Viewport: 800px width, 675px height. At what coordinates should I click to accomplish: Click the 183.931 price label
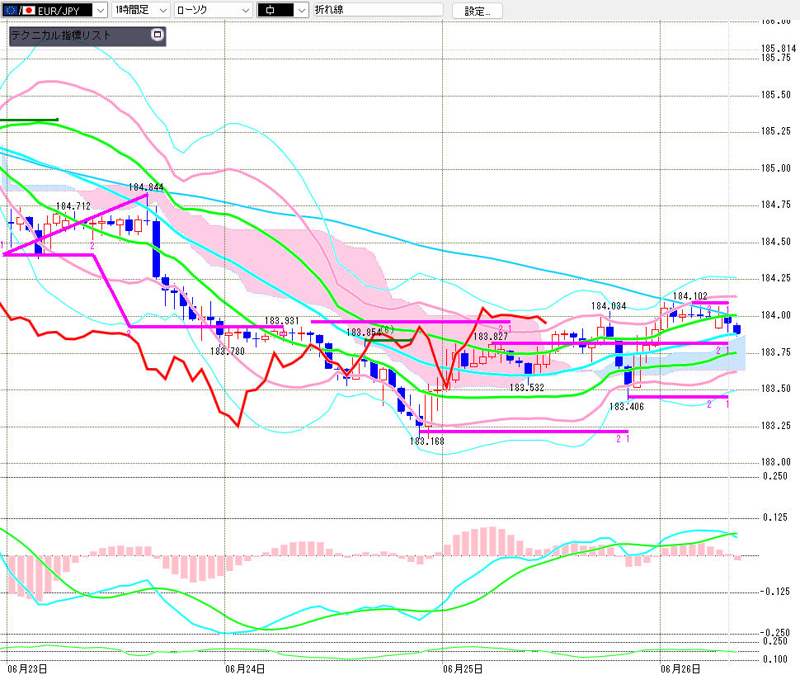click(281, 321)
